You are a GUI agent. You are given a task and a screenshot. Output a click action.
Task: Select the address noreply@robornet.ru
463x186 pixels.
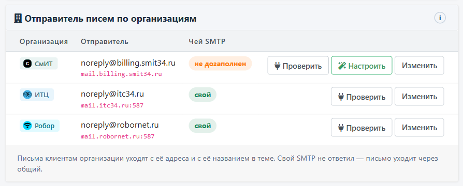tap(120, 125)
